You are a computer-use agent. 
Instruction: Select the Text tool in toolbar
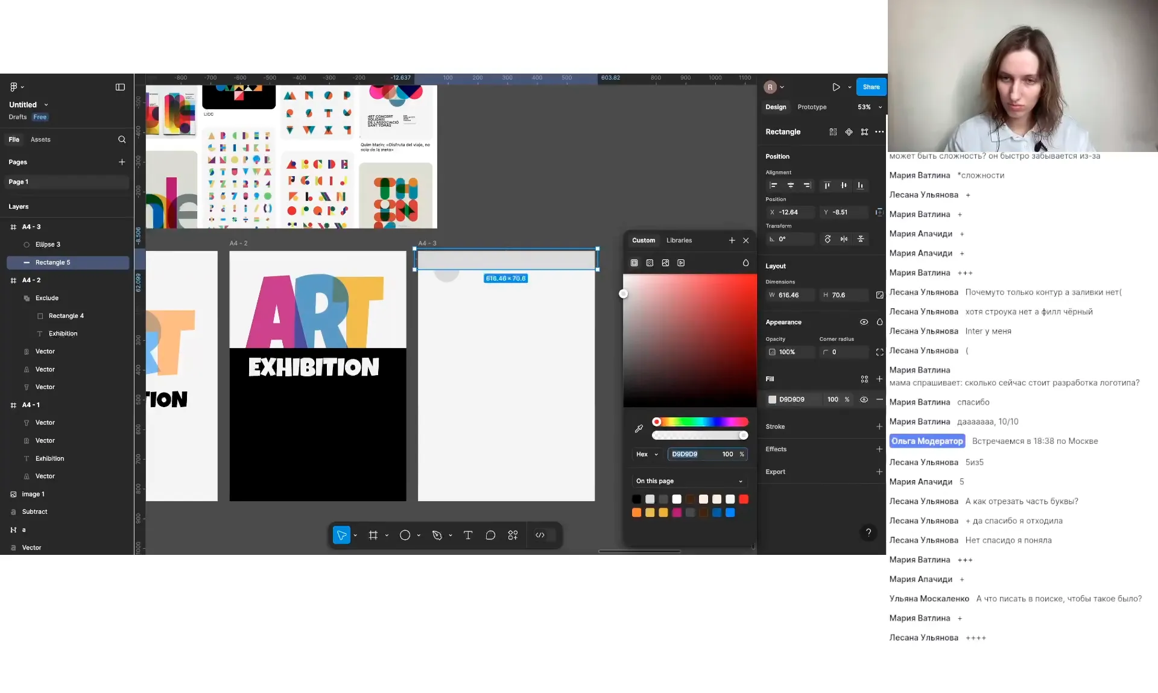[x=467, y=535]
